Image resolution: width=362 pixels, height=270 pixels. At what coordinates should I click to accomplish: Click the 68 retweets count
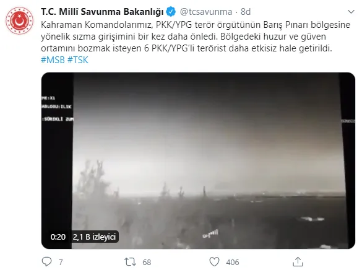(147, 263)
